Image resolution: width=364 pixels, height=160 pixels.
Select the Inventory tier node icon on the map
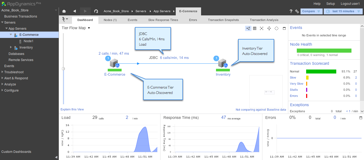pyautogui.click(x=223, y=63)
